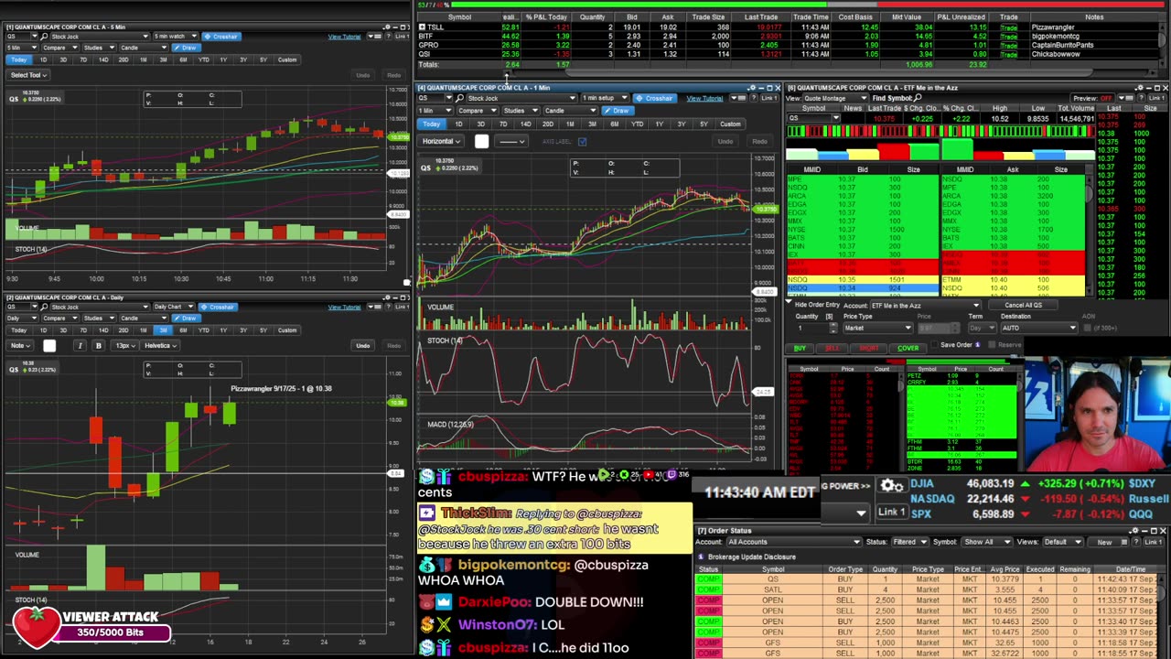
Task: Toggle Crosshair in the 5 Min chart window
Action: (221, 37)
